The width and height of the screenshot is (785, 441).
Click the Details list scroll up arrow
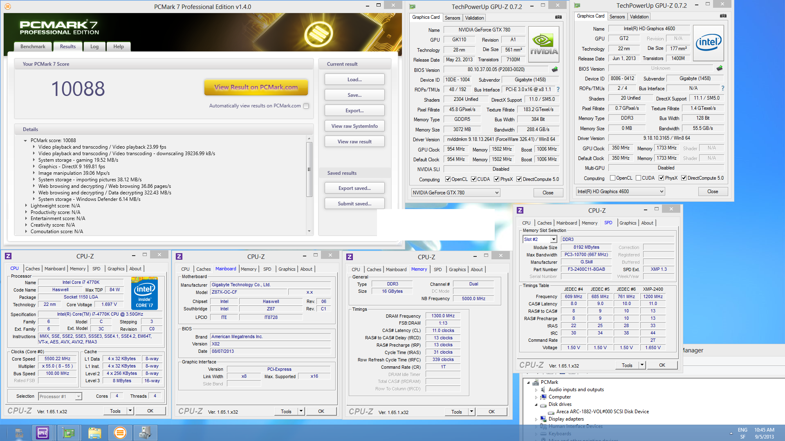pyautogui.click(x=309, y=139)
